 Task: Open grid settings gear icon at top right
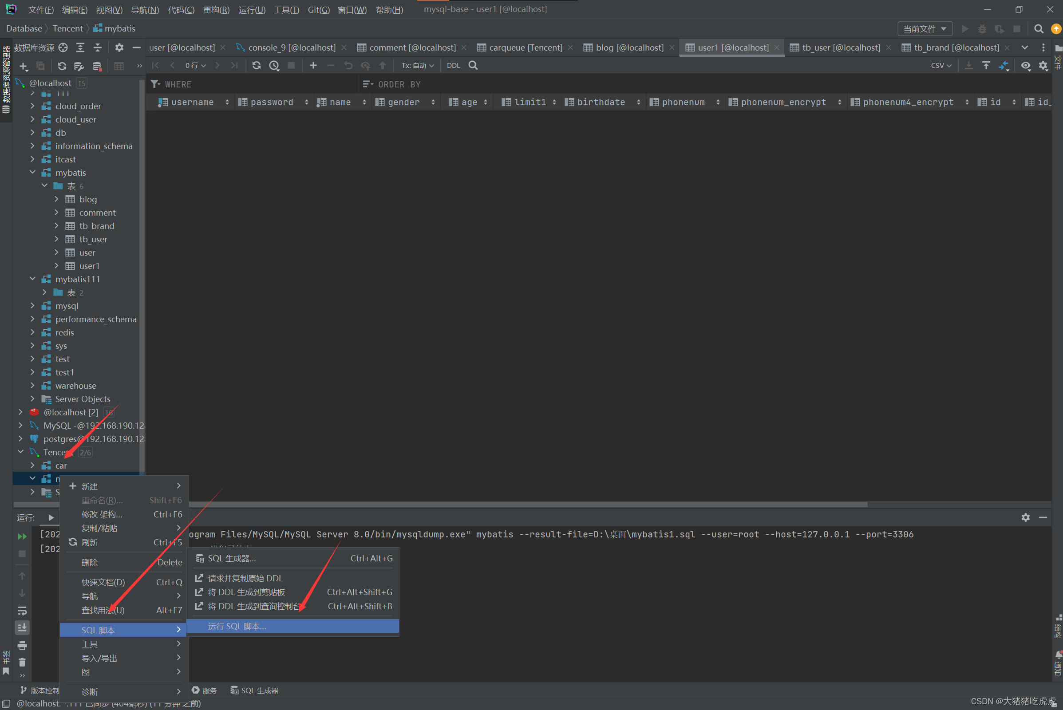(x=1043, y=66)
